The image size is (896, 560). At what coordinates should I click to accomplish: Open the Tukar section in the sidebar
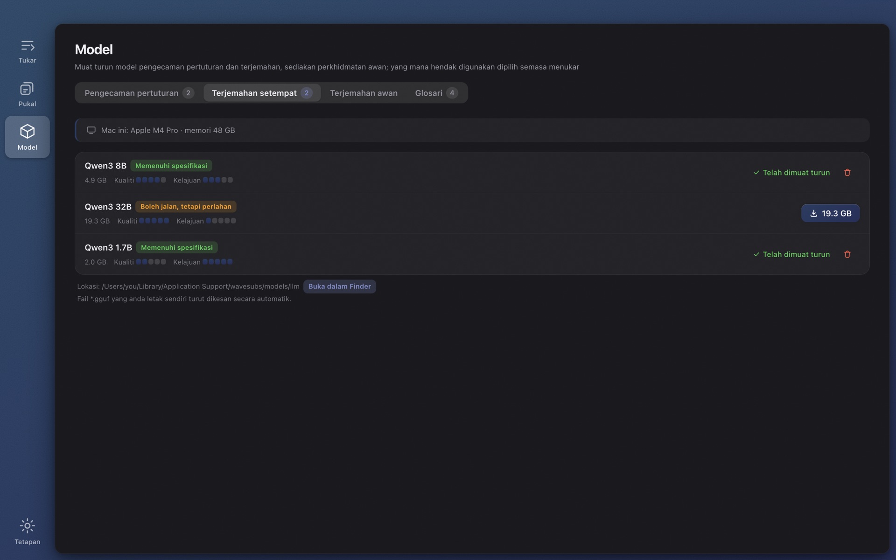point(27,51)
